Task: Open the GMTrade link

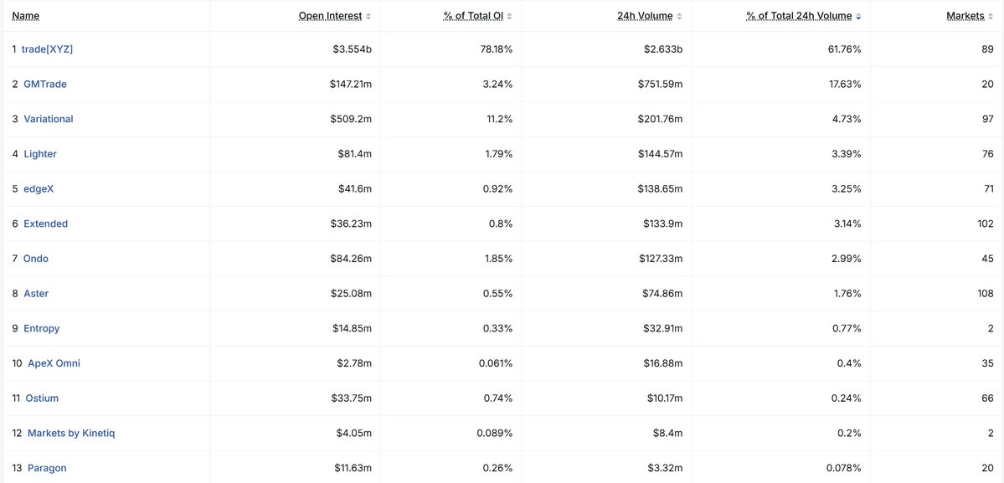Action: click(x=45, y=84)
